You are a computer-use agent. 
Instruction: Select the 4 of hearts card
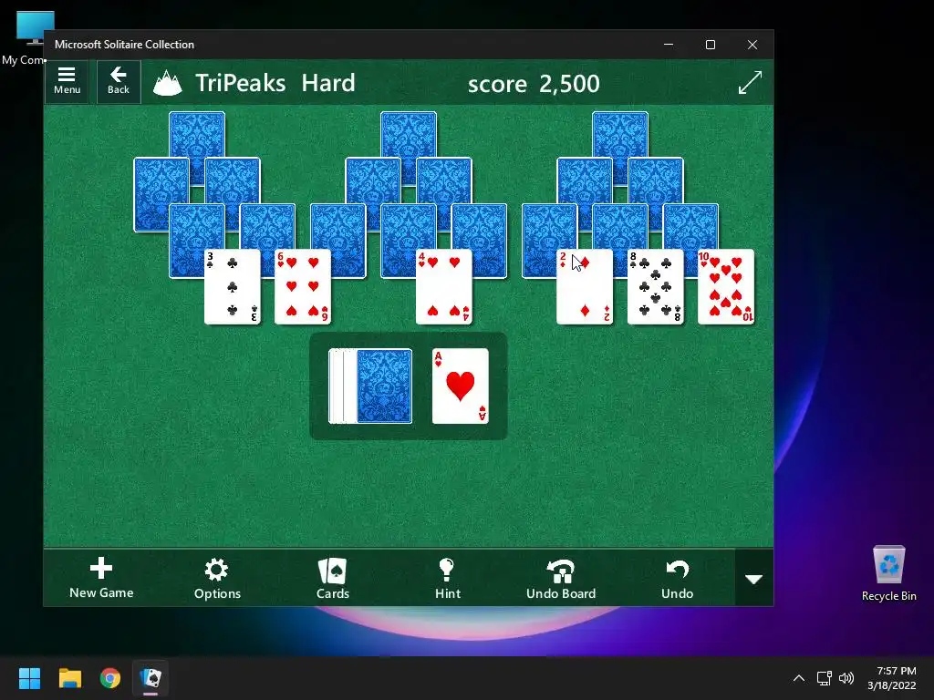pos(444,287)
